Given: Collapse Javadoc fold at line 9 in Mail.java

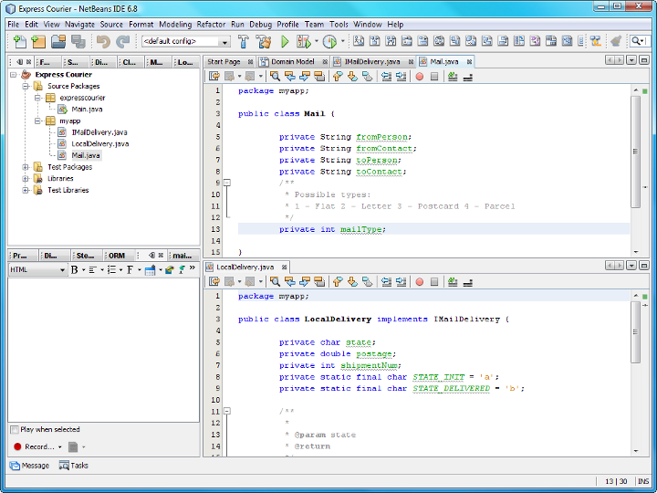Looking at the screenshot, I should [226, 183].
